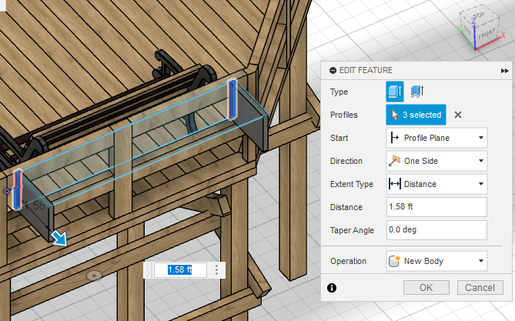Image resolution: width=515 pixels, height=321 pixels.
Task: Open the Direction One Side dropdown
Action: pyautogui.click(x=436, y=161)
